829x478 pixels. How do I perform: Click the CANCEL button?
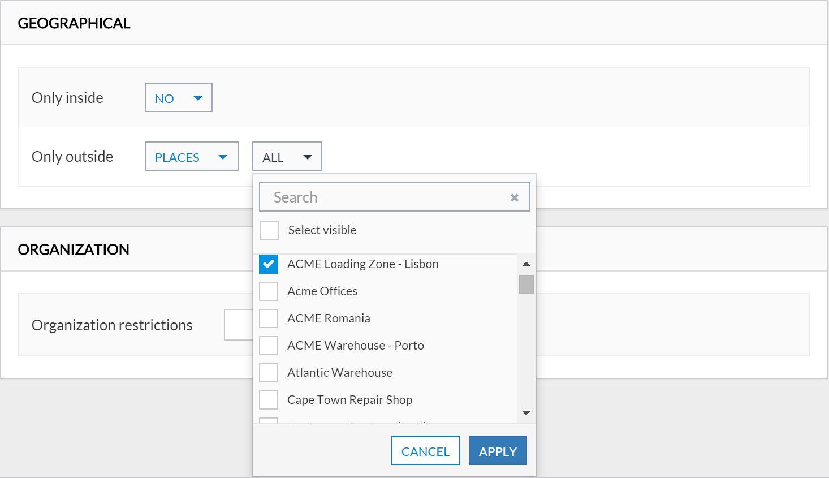click(x=425, y=451)
